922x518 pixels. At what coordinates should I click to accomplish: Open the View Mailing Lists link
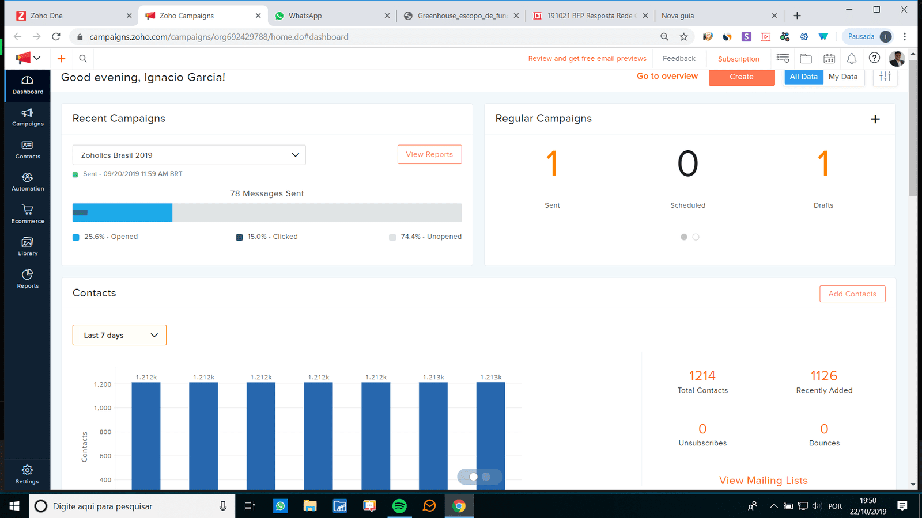coord(763,481)
